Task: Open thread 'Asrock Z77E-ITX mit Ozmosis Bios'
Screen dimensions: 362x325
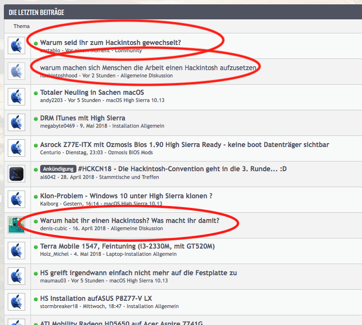Action: (x=184, y=145)
